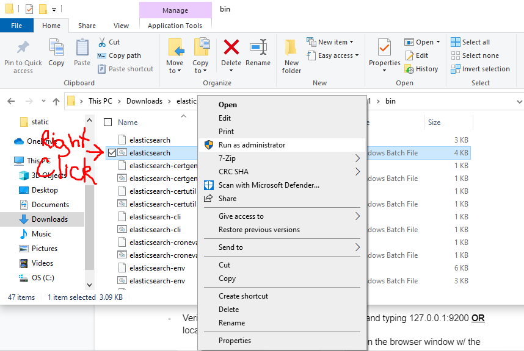The image size is (524, 351).
Task: Click the Share icon in context menu
Action: [x=208, y=198]
